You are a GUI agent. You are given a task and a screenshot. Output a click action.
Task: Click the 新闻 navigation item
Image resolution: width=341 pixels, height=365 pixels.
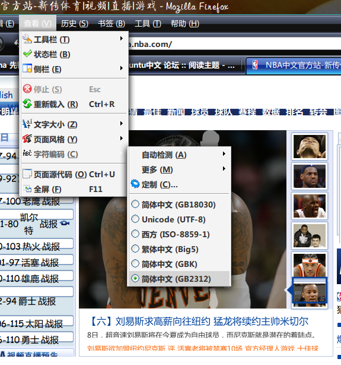click(x=176, y=112)
